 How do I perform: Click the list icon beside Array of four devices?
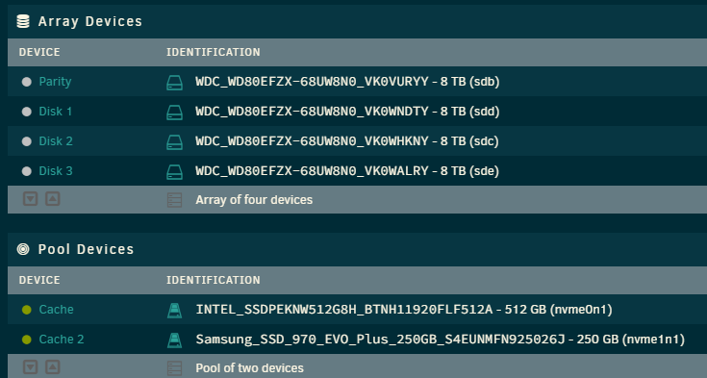pyautogui.click(x=174, y=200)
